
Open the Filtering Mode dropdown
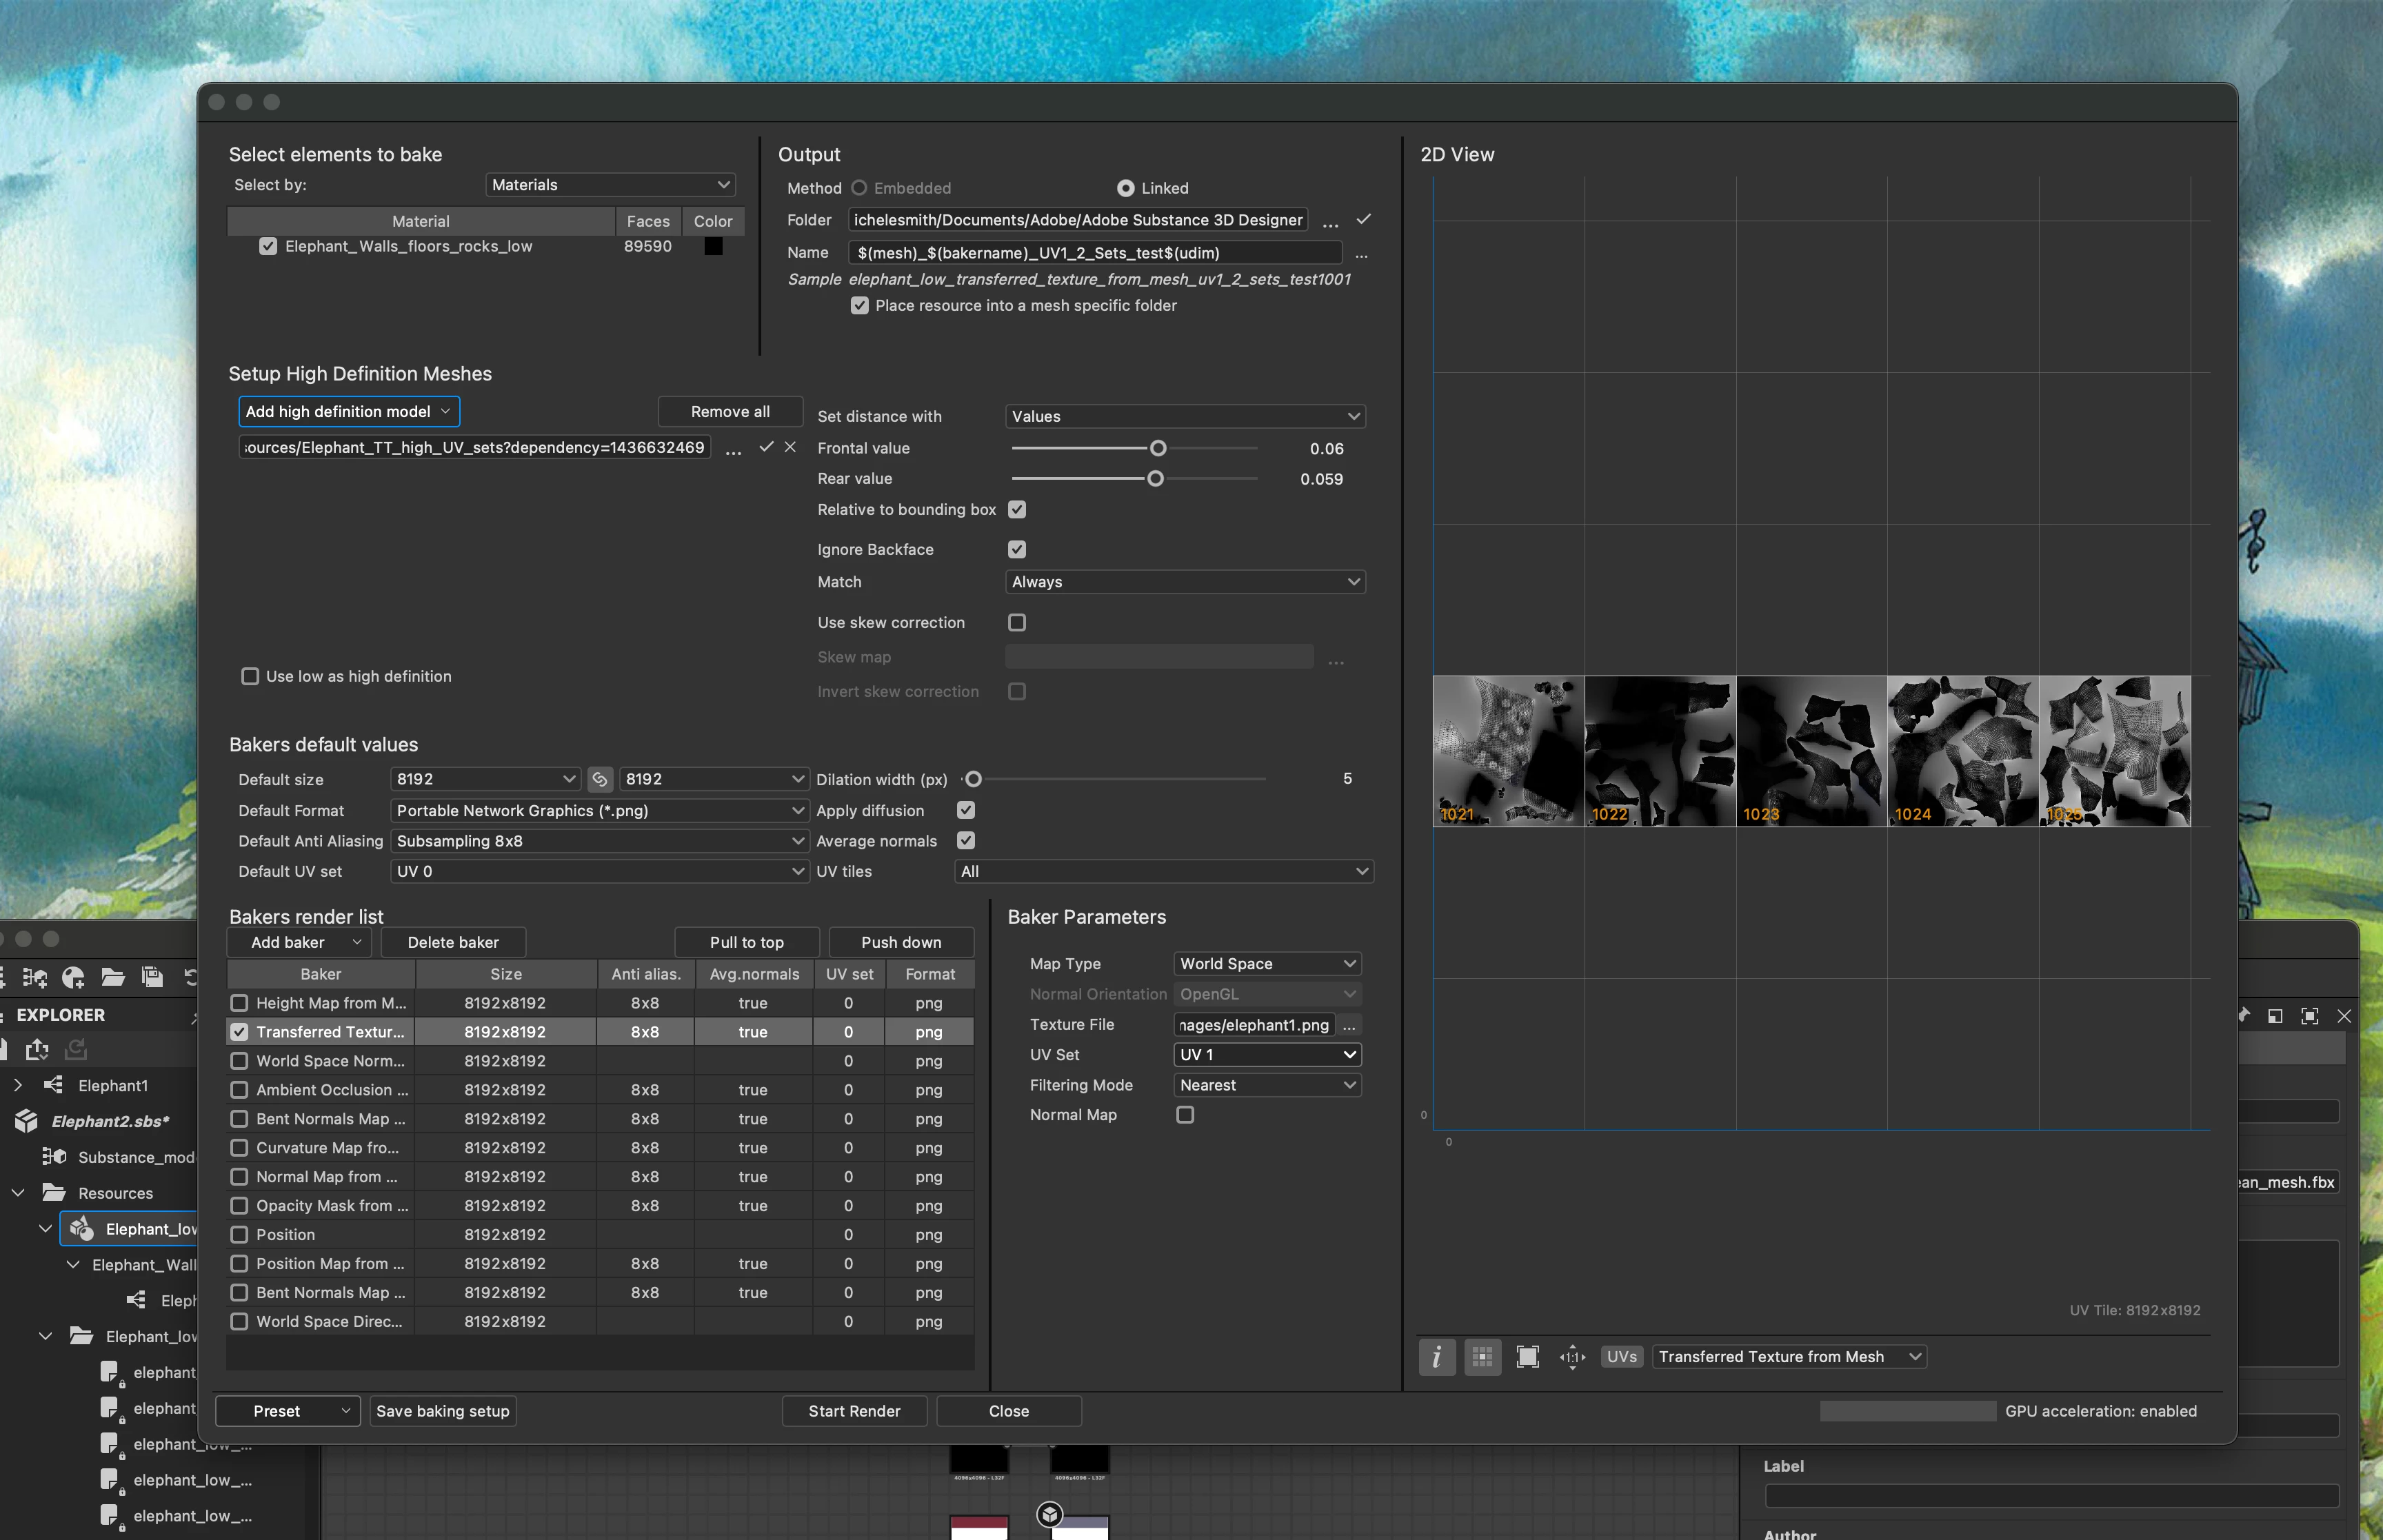(x=1266, y=1085)
